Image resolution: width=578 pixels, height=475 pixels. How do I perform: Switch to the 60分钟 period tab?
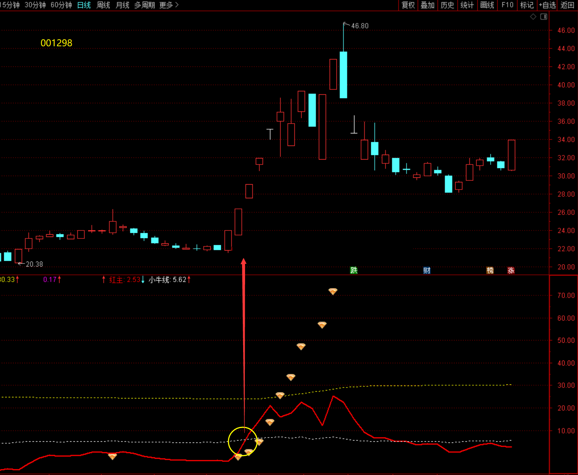pos(61,5)
